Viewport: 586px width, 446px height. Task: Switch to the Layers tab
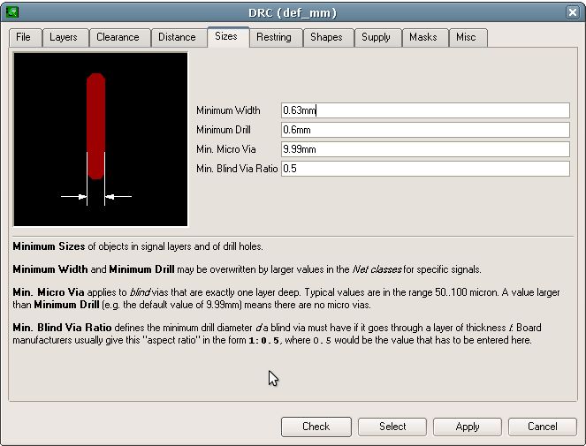click(65, 37)
